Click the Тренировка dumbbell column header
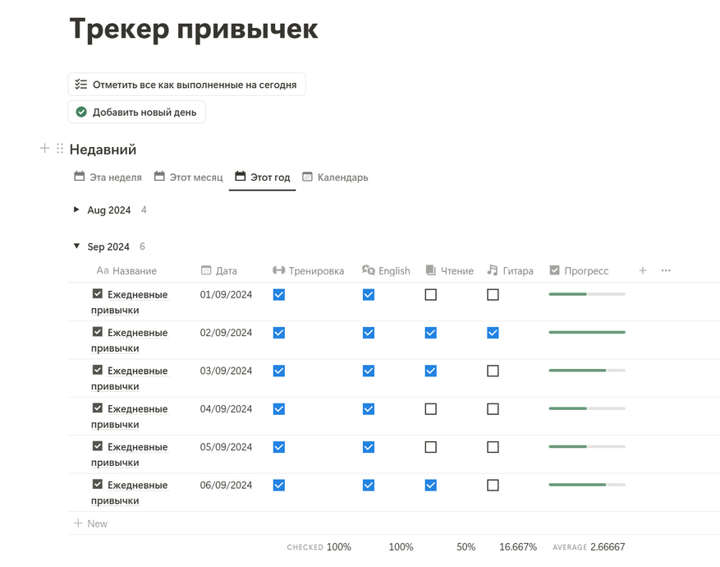 point(308,270)
